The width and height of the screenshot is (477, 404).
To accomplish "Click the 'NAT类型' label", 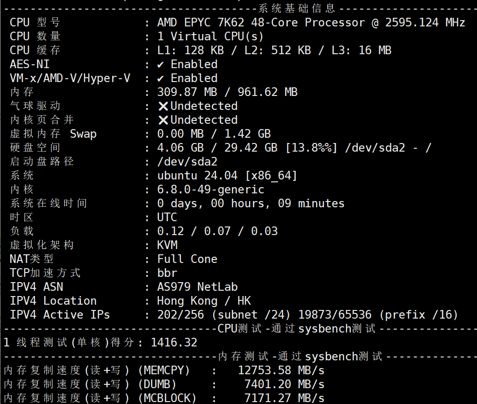I will [32, 259].
